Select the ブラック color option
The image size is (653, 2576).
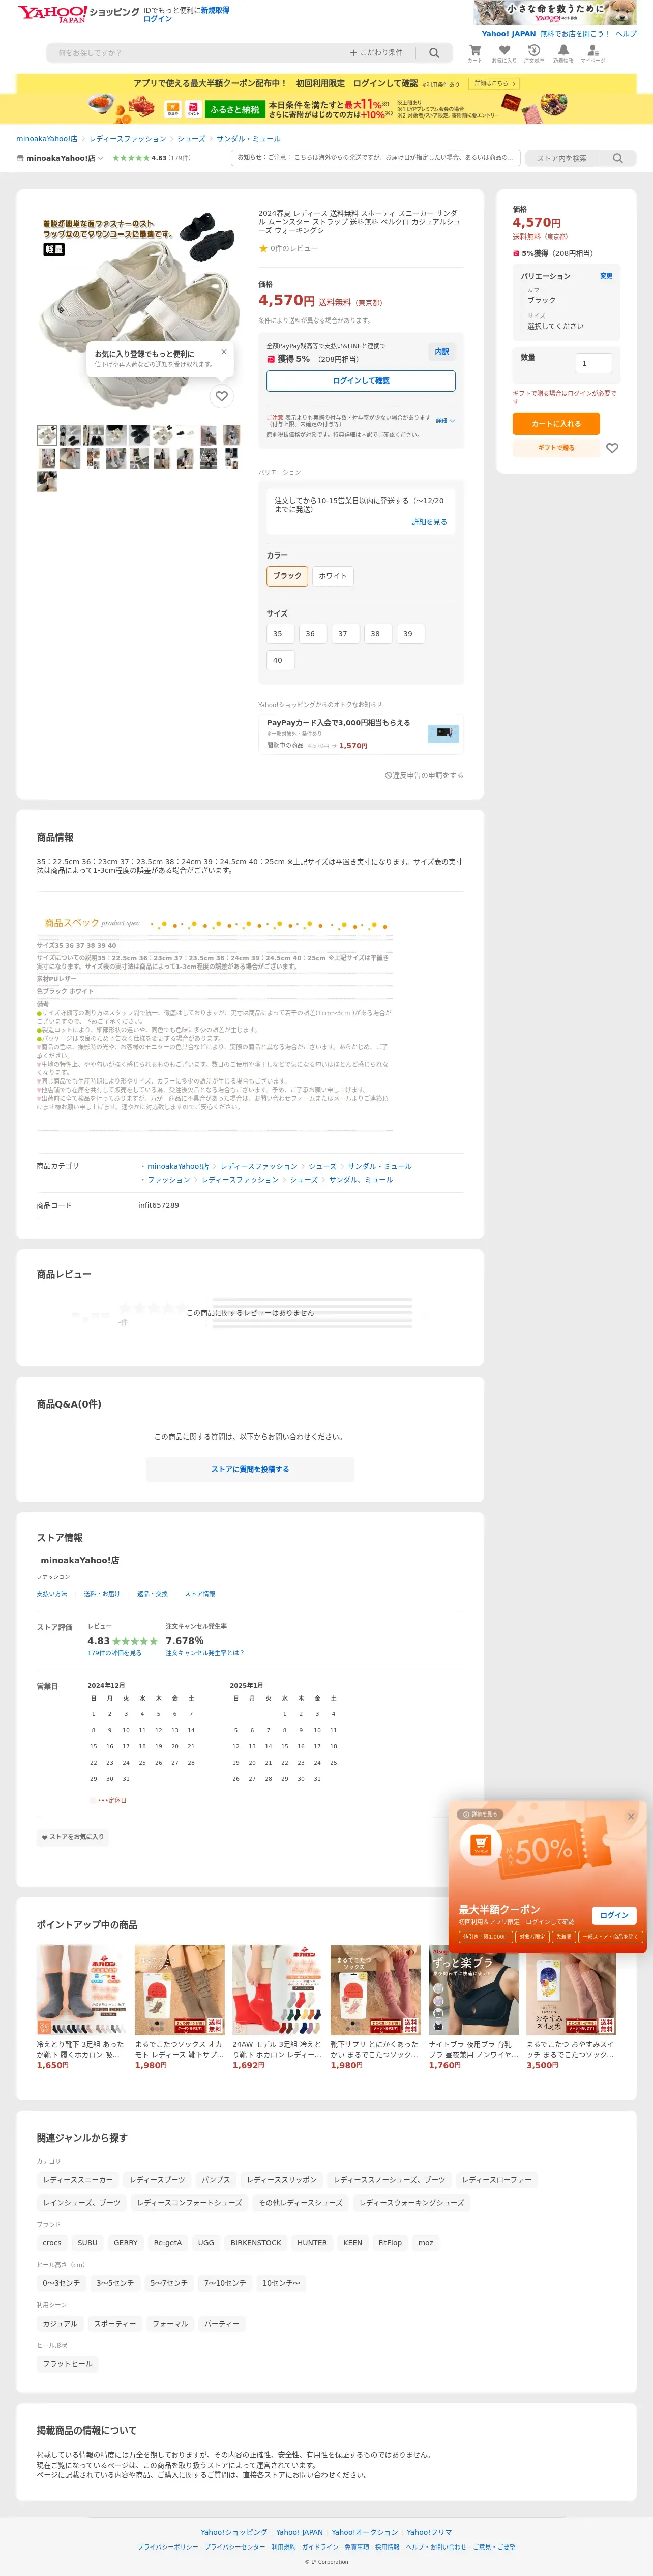coord(287,576)
